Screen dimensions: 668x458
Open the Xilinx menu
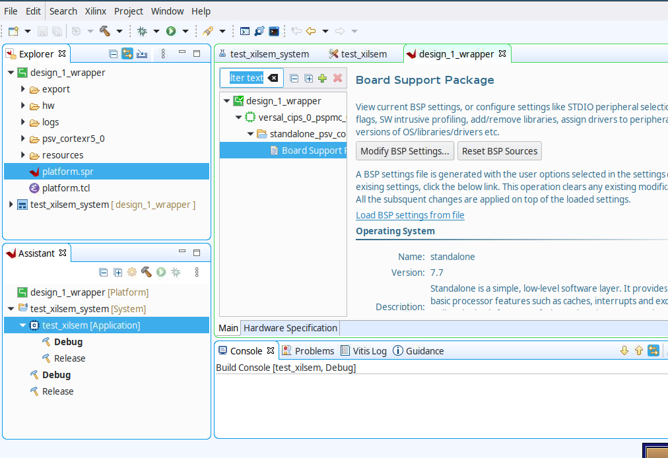(96, 11)
